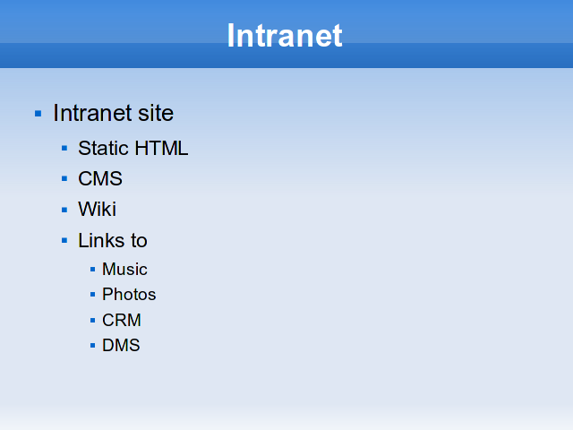The width and height of the screenshot is (573, 430).
Task: Click the bullet square before Links to
Action: [64, 241]
